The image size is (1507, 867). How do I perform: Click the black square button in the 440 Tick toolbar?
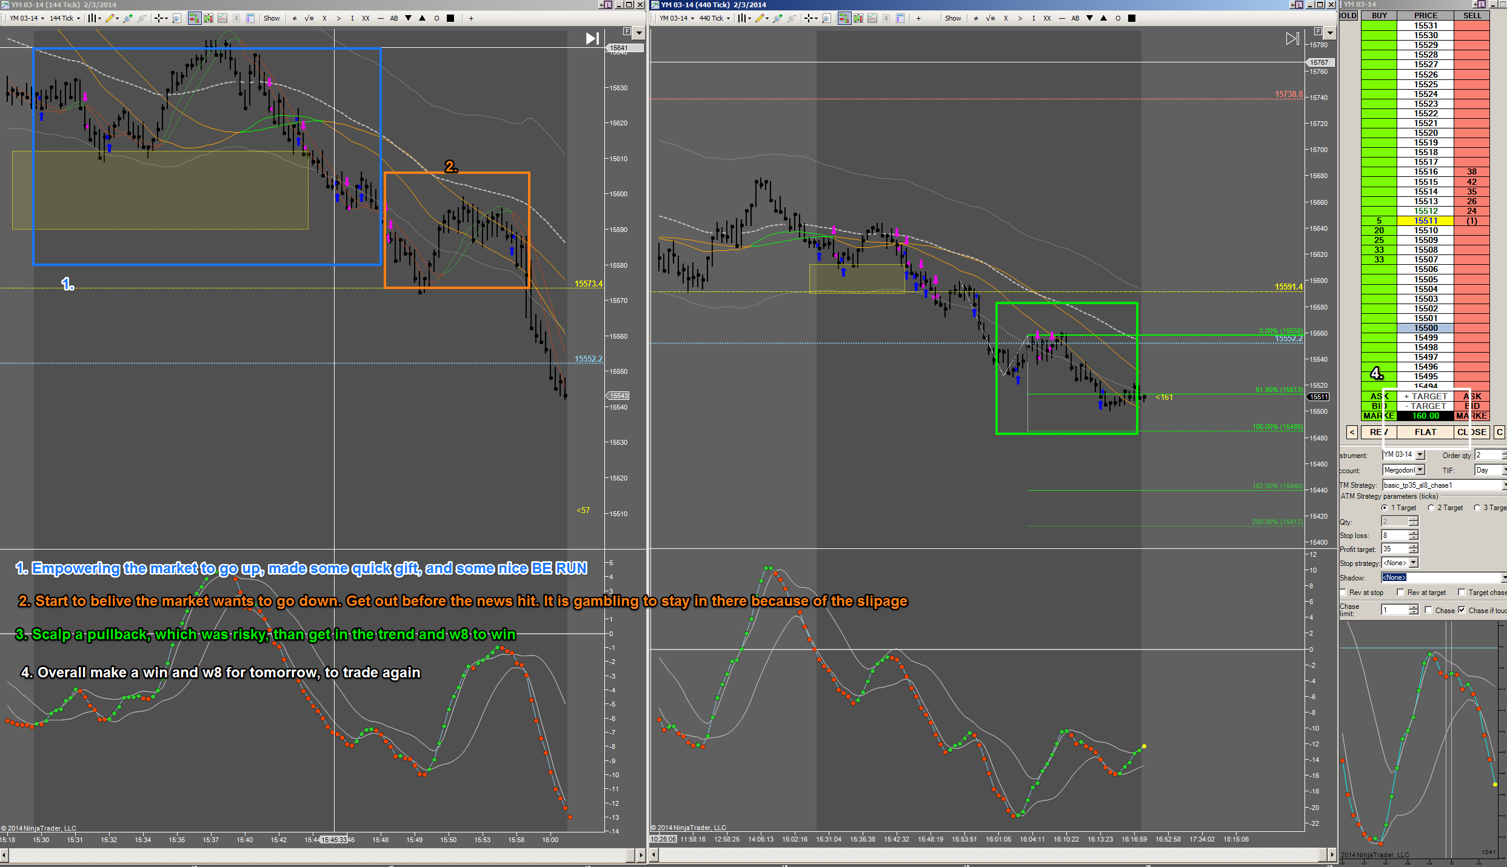[1132, 18]
